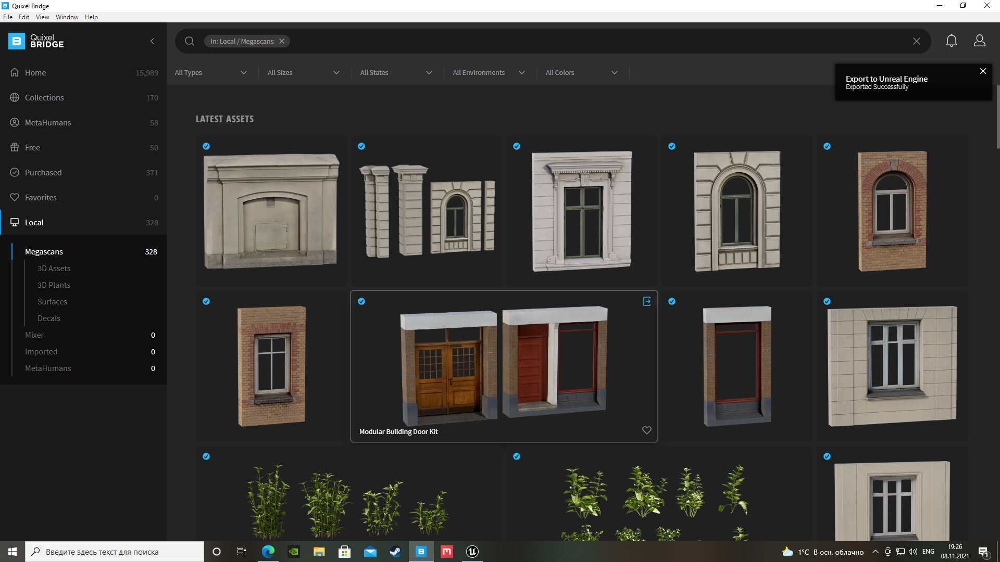Screen dimensions: 1000x562
Task: Click downloaded checkmark on pillars kit asset
Action: [x=361, y=146]
